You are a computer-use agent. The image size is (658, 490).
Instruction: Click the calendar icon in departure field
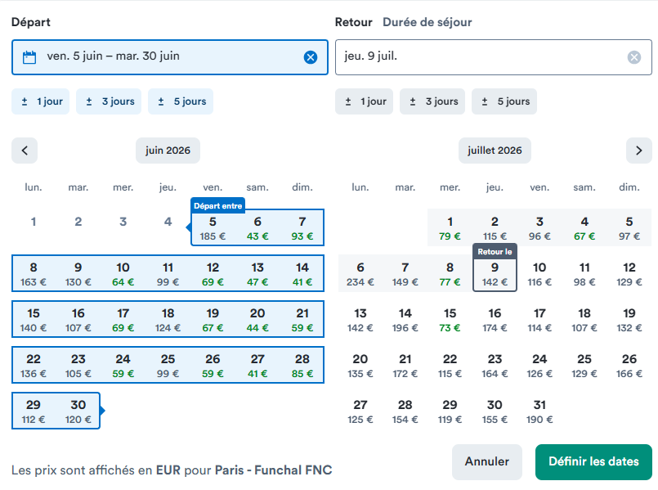(29, 57)
